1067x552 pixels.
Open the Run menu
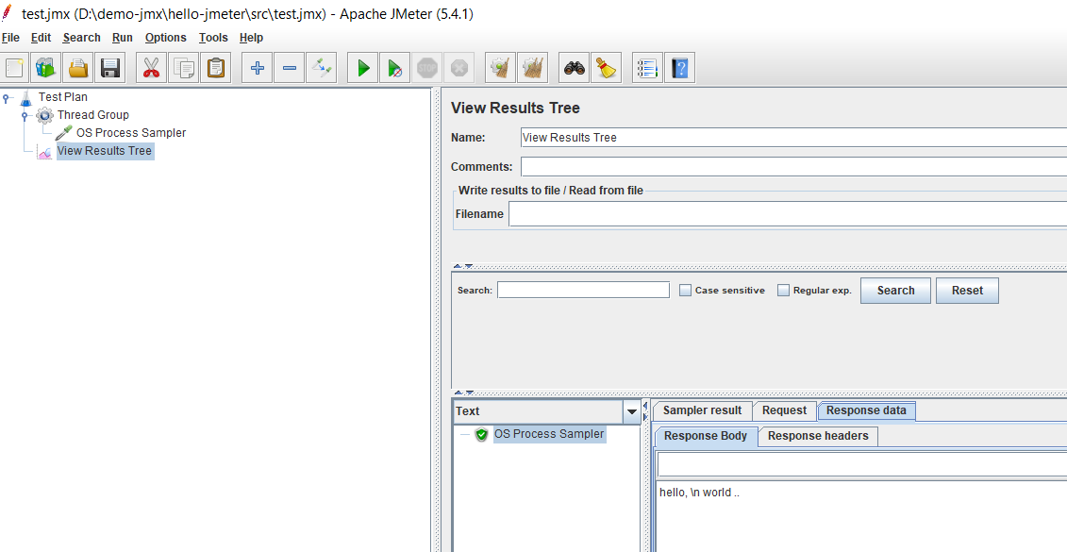123,38
